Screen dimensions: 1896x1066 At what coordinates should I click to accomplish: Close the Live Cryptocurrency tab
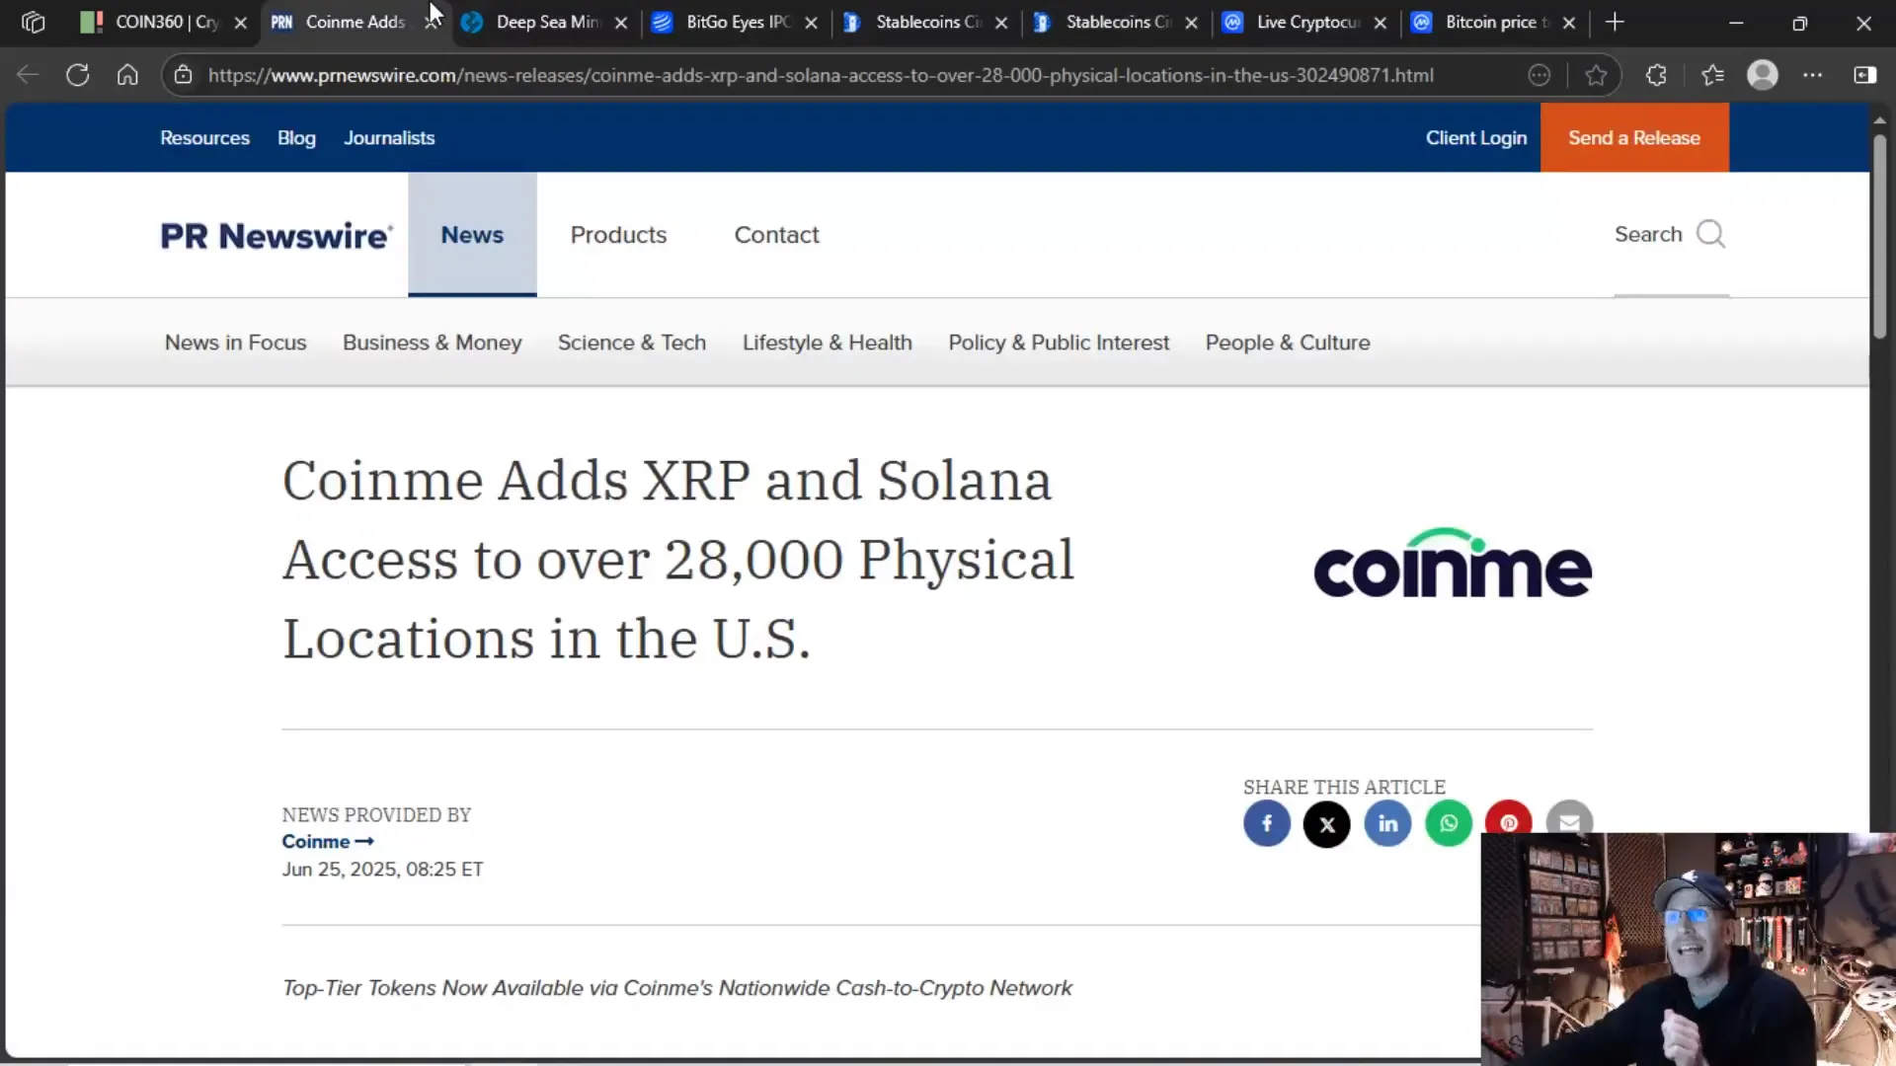(1381, 23)
